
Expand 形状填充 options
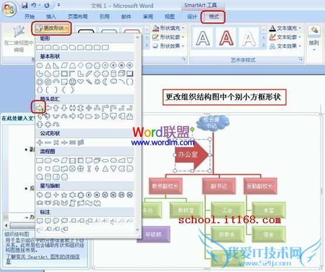168,28
